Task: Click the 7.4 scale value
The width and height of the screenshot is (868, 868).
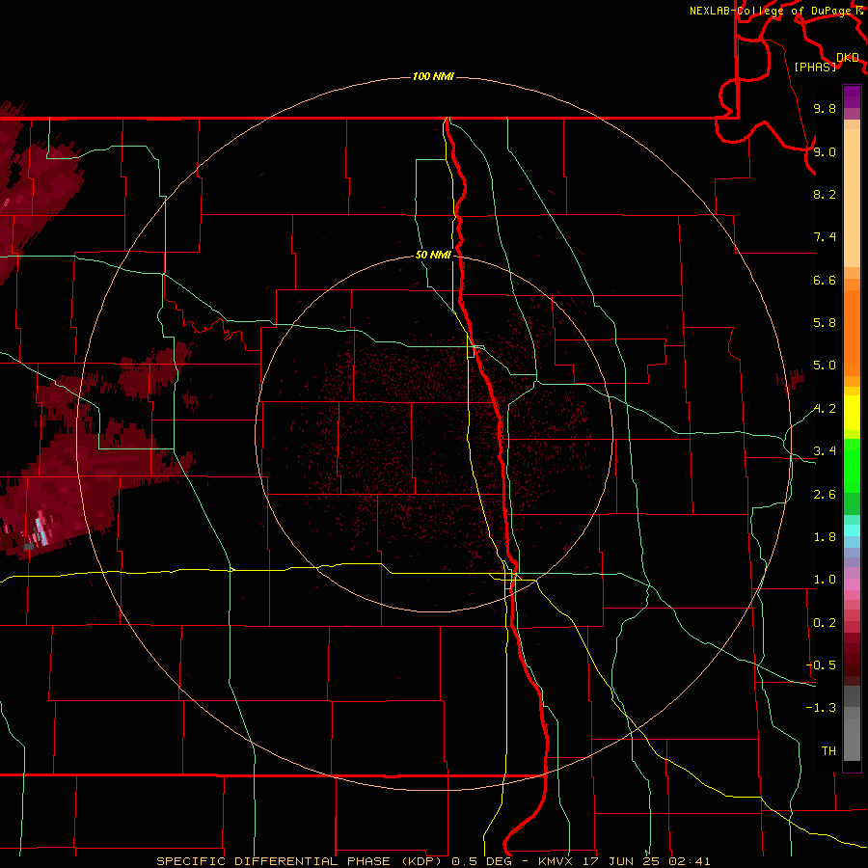Action: point(825,237)
